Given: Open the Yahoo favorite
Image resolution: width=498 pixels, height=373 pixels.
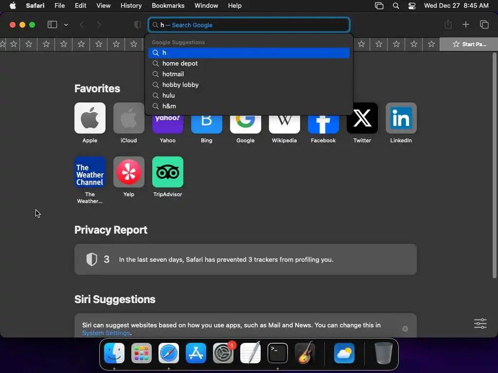Looking at the screenshot, I should coord(168,124).
